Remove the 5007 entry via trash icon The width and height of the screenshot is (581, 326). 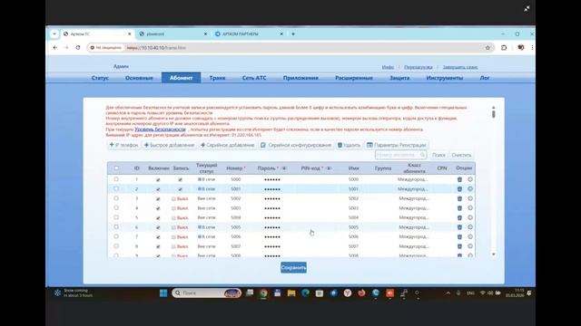point(459,246)
